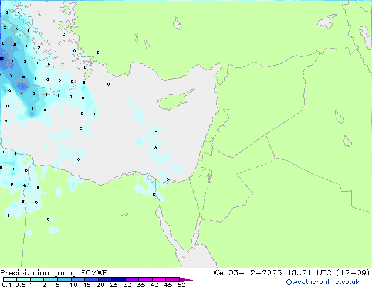
Task: Click the 35–40 mm violet legend swatch
Action: tap(146, 279)
